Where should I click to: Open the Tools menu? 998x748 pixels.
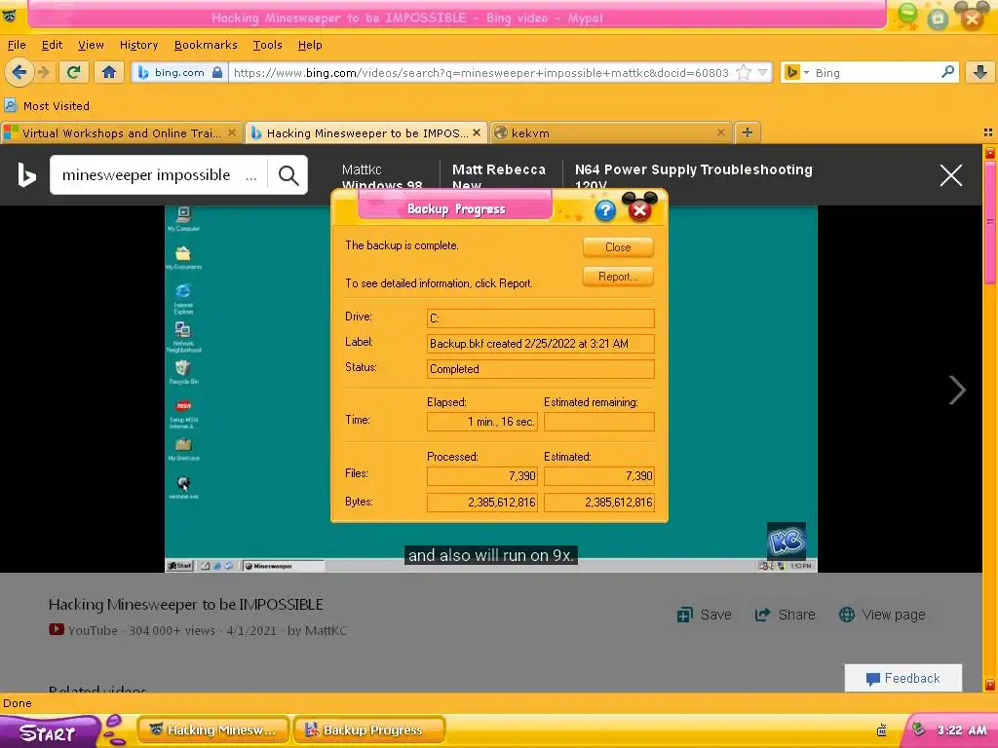[267, 45]
